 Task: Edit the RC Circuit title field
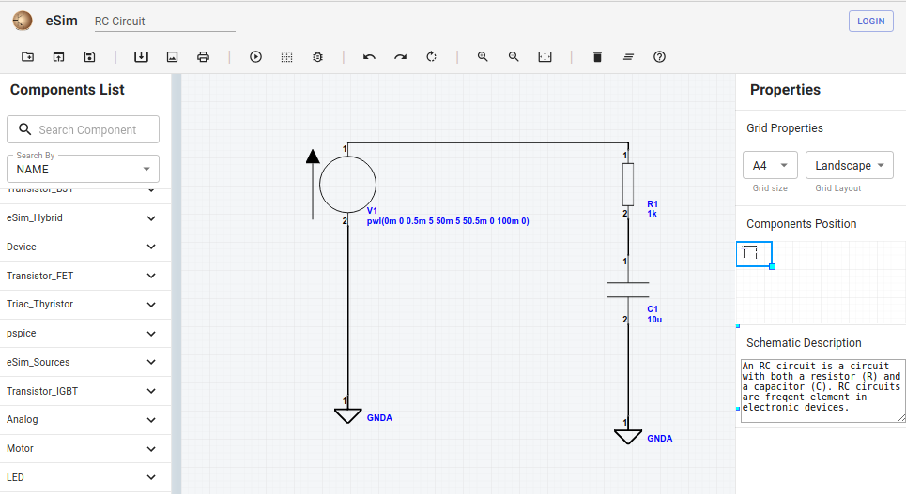point(164,22)
